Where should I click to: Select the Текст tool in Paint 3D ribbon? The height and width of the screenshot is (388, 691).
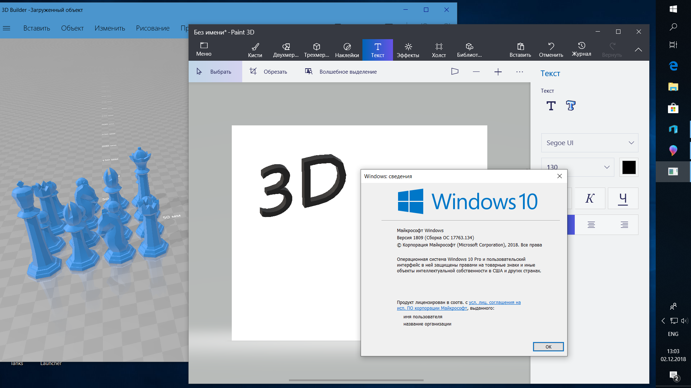378,50
